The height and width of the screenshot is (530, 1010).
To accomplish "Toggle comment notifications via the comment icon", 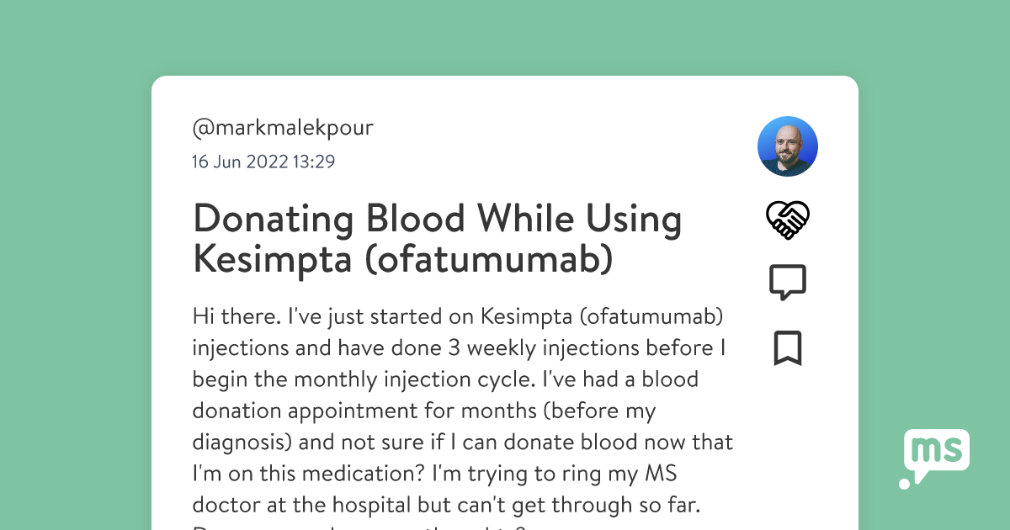I will (788, 282).
